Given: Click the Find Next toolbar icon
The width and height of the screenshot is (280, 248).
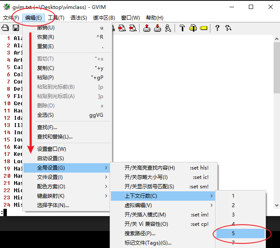Looking at the screenshot, I should tap(122, 28).
